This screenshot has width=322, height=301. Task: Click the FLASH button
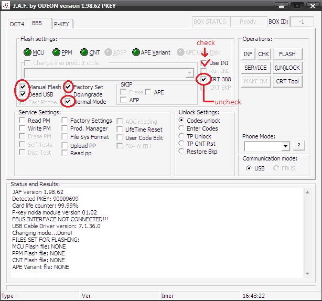coord(287,54)
